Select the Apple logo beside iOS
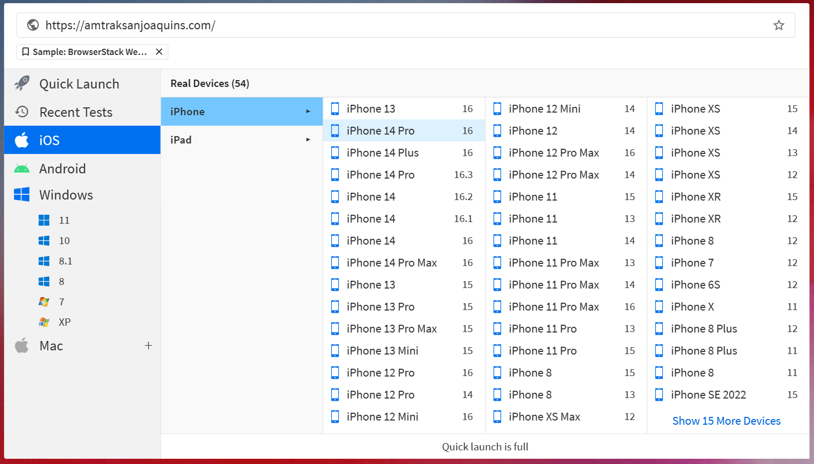The width and height of the screenshot is (814, 464). click(22, 140)
